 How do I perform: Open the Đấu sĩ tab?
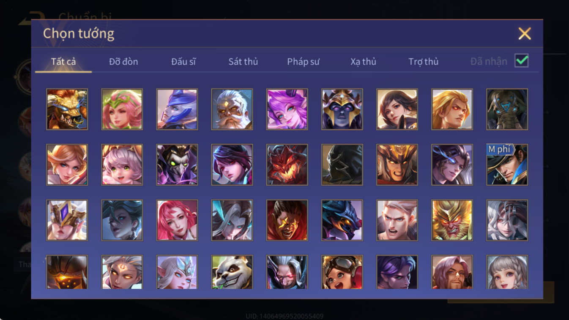[183, 62]
